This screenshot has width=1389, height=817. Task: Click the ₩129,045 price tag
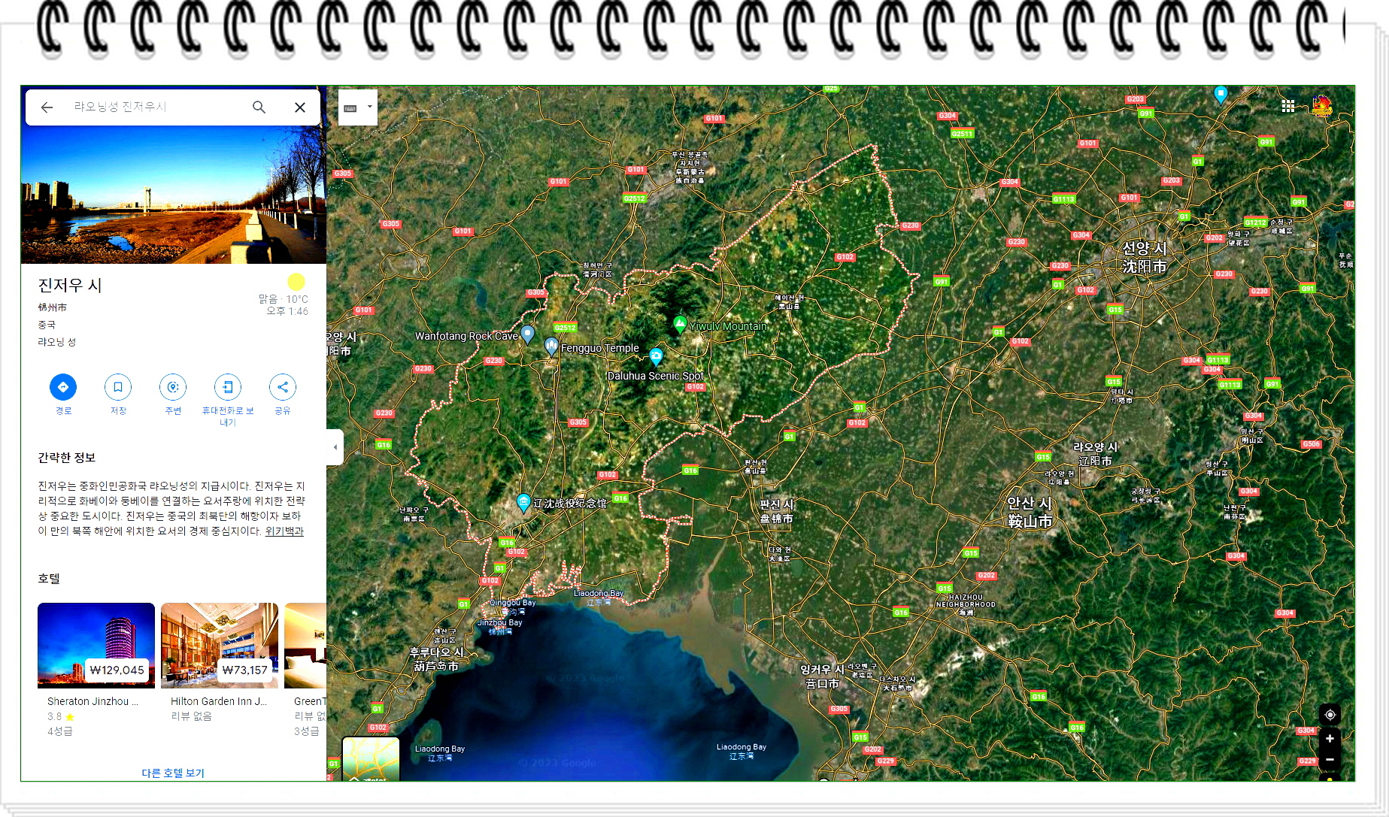117,670
